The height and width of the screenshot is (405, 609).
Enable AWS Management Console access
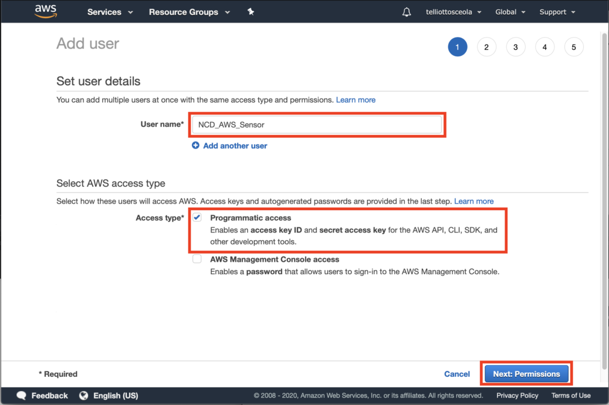coord(197,259)
